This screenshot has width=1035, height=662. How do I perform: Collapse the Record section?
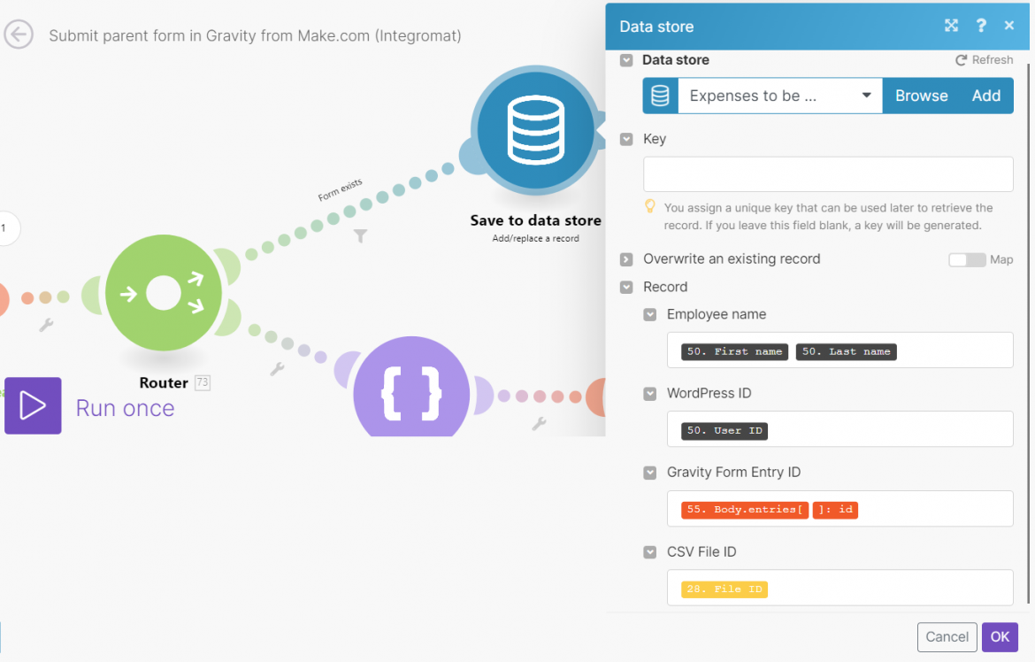[x=627, y=287]
